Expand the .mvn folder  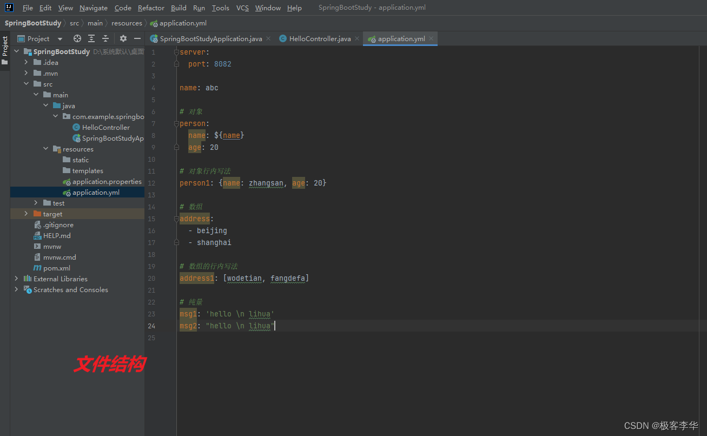pos(26,74)
